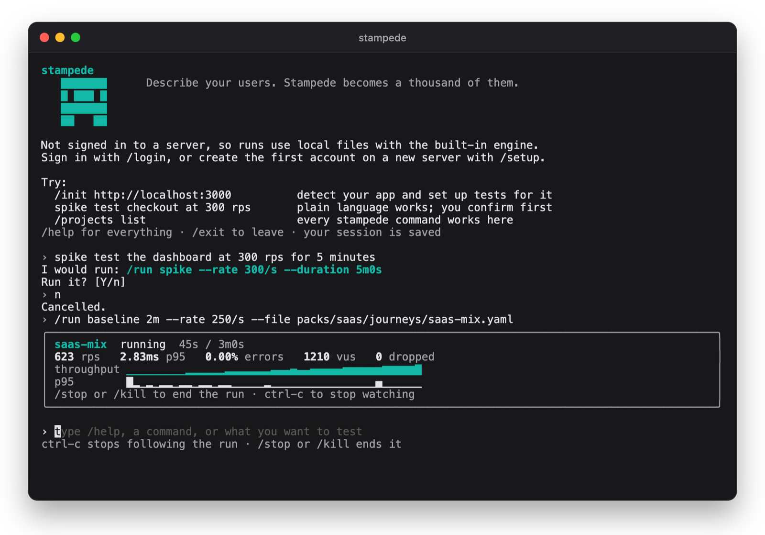765x535 pixels.
Task: Click the throughput sparkline chart
Action: (274, 369)
